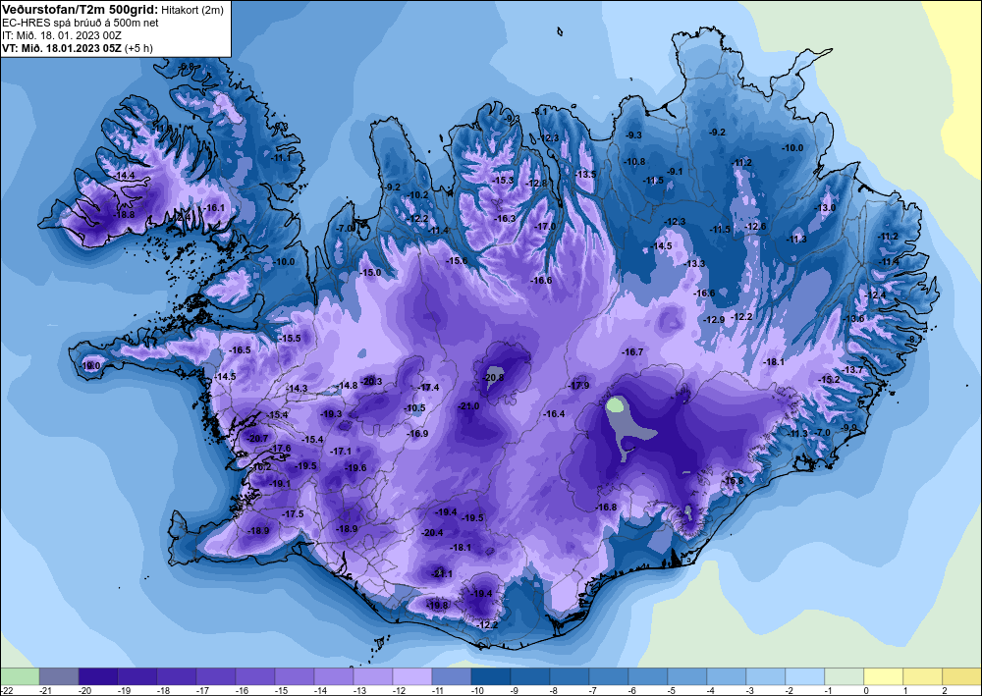Click the -17.9 temperature label
Viewport: 982px width, 696px height.
[578, 386]
